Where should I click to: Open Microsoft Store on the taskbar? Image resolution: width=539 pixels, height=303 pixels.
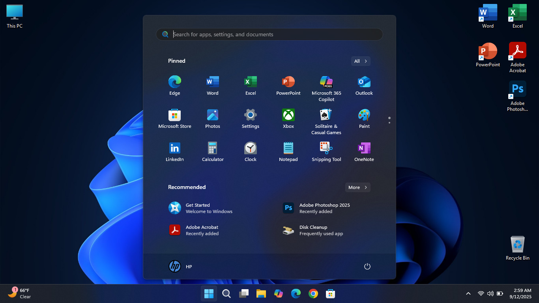click(x=331, y=294)
